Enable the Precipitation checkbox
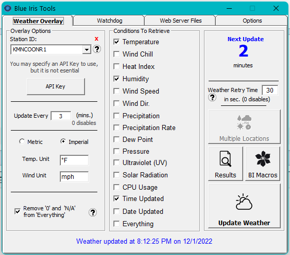The image size is (290, 255). 116,116
